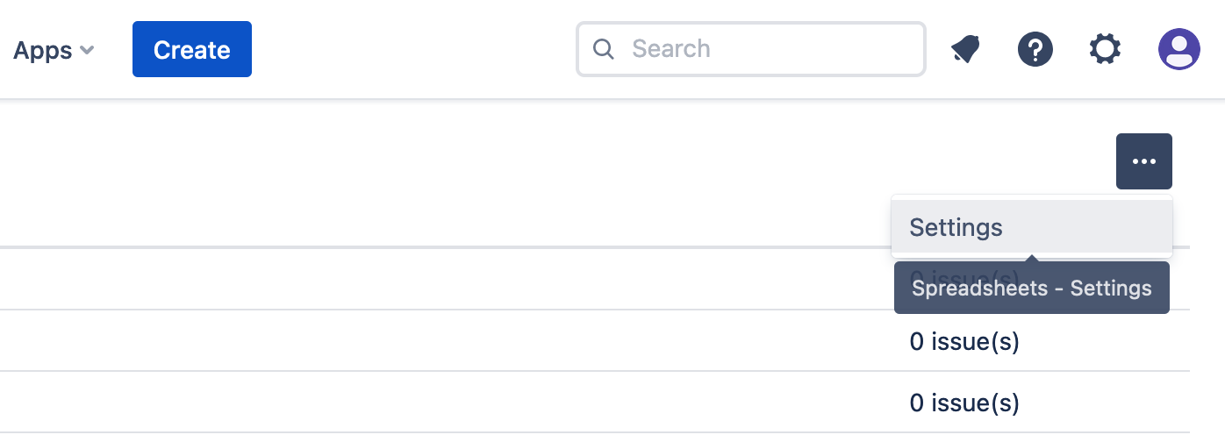Open the notifications bell
The width and height of the screenshot is (1225, 442).
tap(965, 49)
